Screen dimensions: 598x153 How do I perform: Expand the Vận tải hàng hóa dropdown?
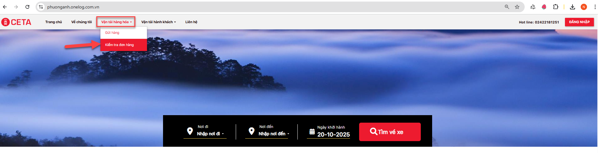pyautogui.click(x=116, y=22)
